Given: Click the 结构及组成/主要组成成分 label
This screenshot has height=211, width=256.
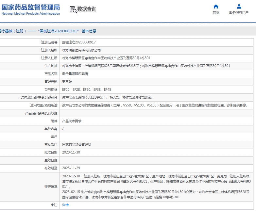Looking at the screenshot, I should [39, 98].
